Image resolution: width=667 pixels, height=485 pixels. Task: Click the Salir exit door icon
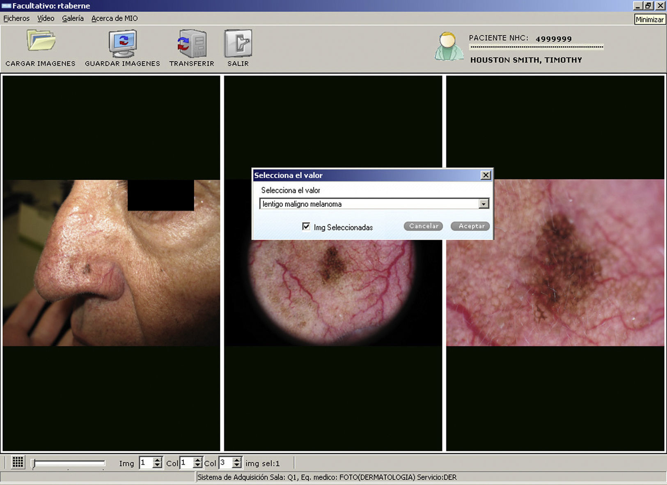coord(238,44)
